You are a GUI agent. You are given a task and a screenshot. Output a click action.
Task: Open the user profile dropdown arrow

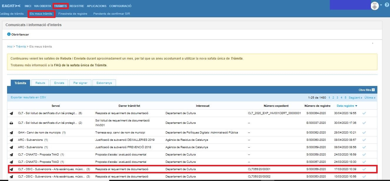[x=381, y=5]
